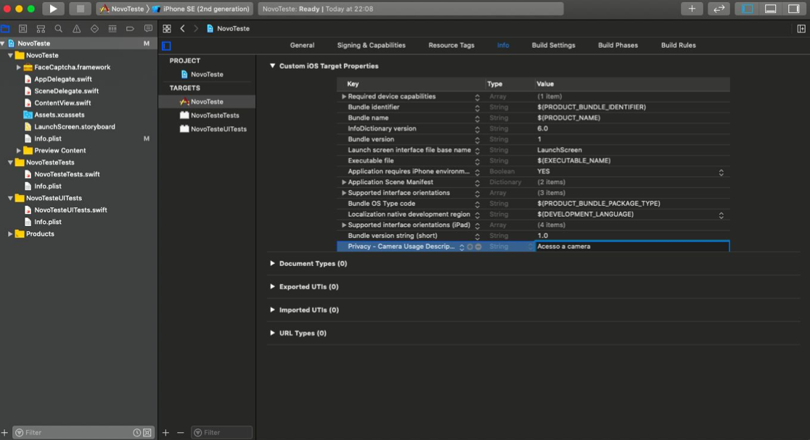Open value dropdown for Localization development region

[721, 215]
